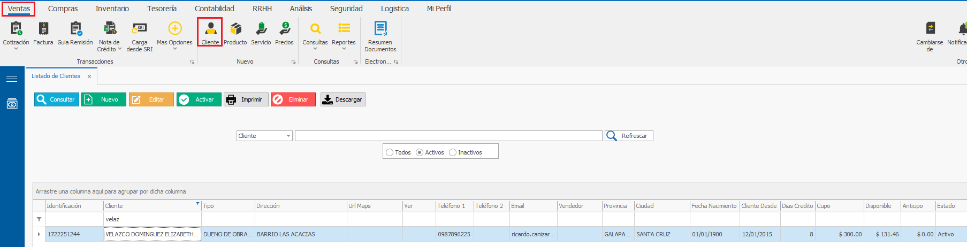Click the hamburger menu in sidebar
Viewport: 967px width, 247px height.
point(12,79)
